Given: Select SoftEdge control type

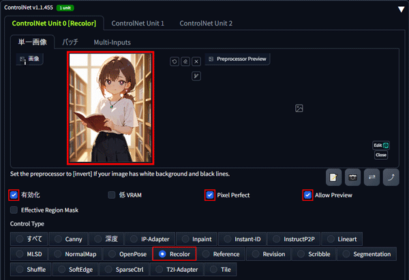Looking at the screenshot, I should tap(76, 270).
